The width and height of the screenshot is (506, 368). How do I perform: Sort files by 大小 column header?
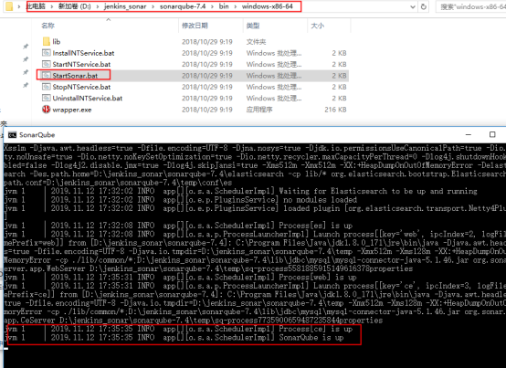tap(318, 26)
